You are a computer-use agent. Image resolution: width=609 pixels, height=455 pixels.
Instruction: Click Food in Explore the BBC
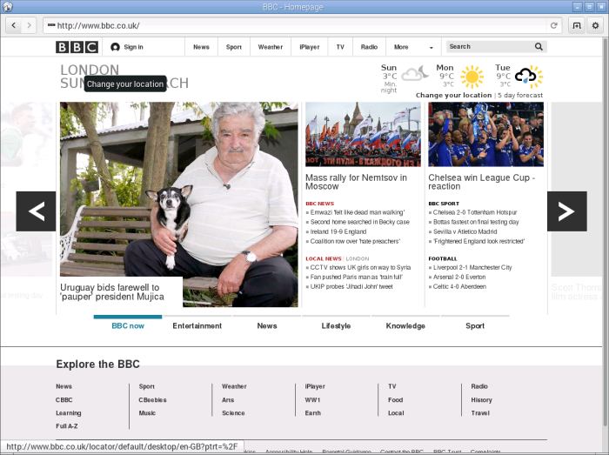point(395,400)
